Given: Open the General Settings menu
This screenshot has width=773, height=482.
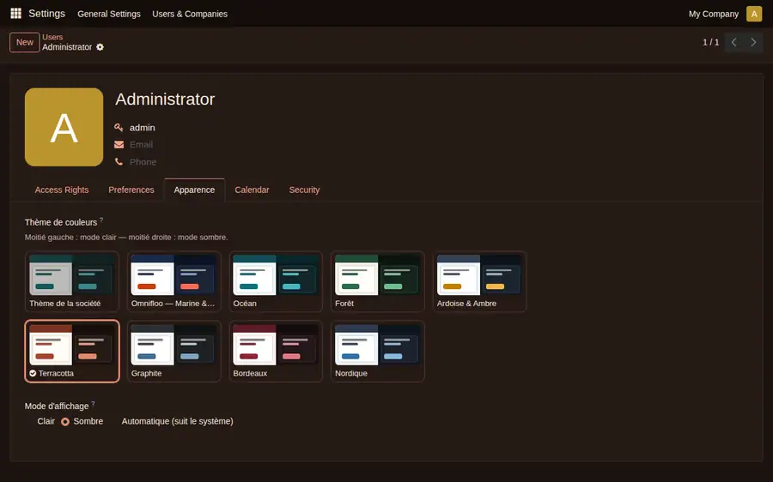Looking at the screenshot, I should click(x=109, y=14).
